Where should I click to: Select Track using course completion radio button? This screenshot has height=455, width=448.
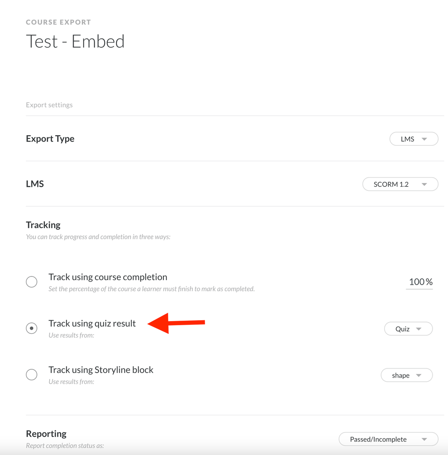(31, 282)
